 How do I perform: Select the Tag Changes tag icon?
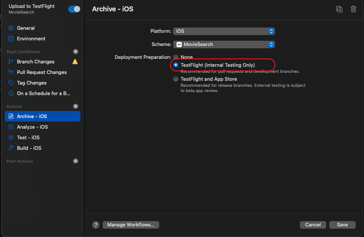pos(11,83)
